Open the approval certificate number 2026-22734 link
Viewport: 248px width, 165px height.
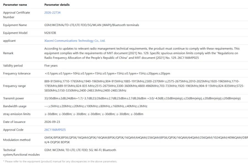(x=52, y=13)
